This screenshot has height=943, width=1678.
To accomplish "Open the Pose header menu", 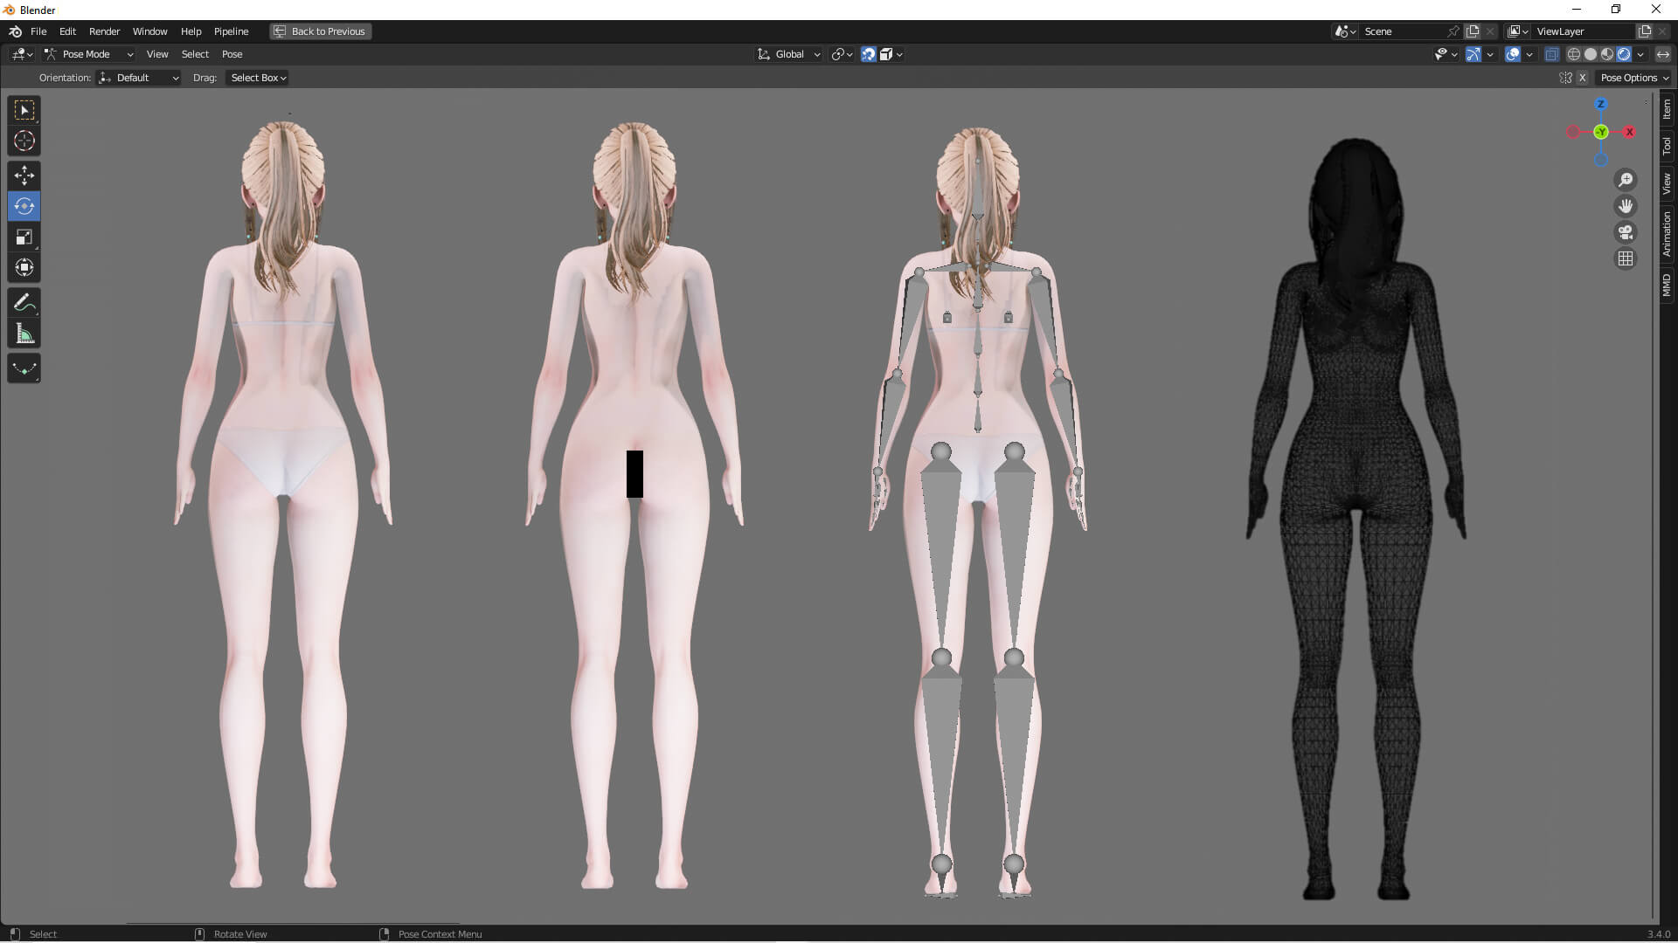I will 232,54.
